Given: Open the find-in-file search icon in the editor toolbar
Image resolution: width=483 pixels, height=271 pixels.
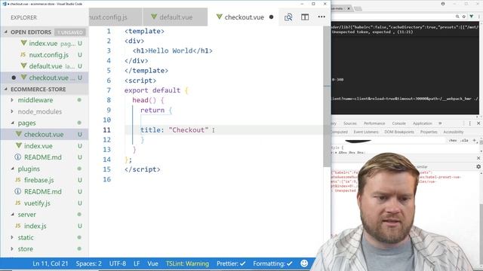Looking at the screenshot, I should click(x=288, y=17).
